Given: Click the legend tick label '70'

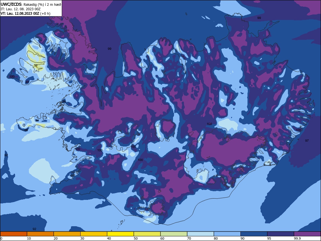Looking at the screenshot, I should (189, 238).
